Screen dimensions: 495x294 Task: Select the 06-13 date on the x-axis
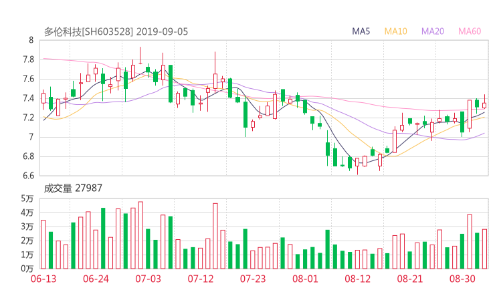43,278
